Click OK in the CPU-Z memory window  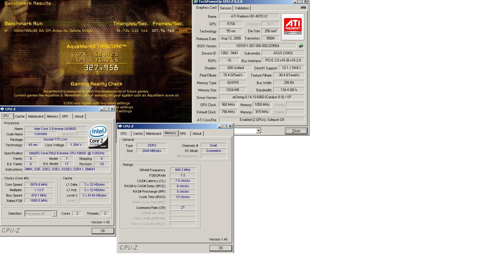click(221, 248)
